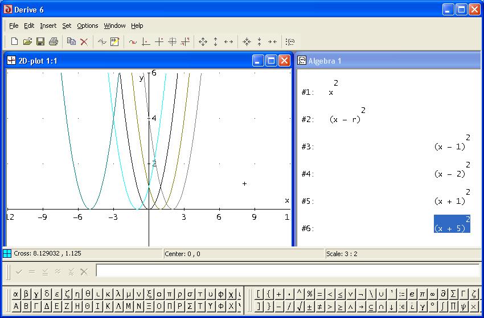This screenshot has width=484, height=318.
Task: Print using the printer toolbar icon
Action: (x=54, y=41)
